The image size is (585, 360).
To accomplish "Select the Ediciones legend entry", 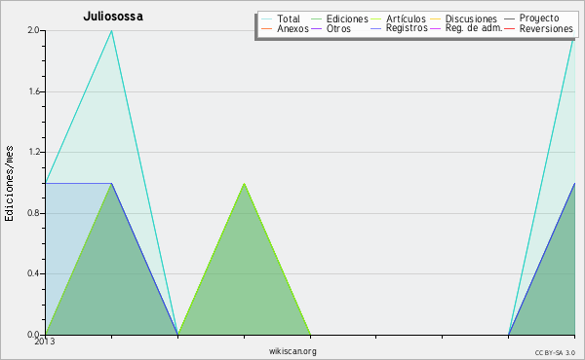I will coord(339,18).
